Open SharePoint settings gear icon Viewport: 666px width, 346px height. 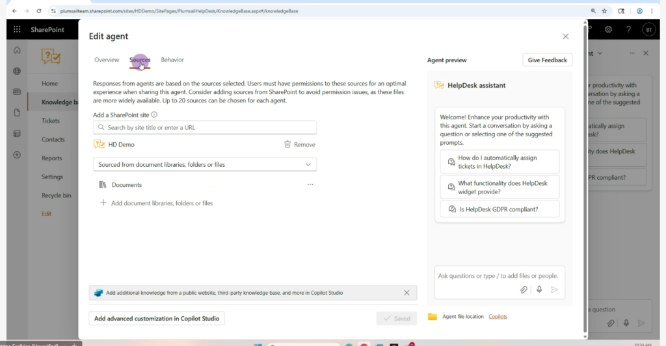point(608,29)
